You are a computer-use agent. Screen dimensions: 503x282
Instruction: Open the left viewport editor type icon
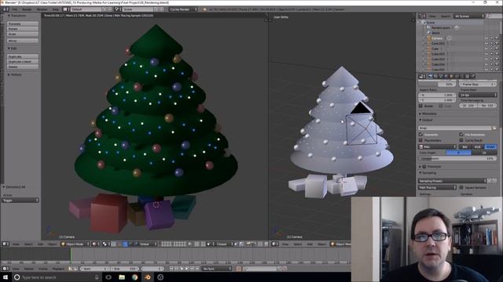click(6, 244)
